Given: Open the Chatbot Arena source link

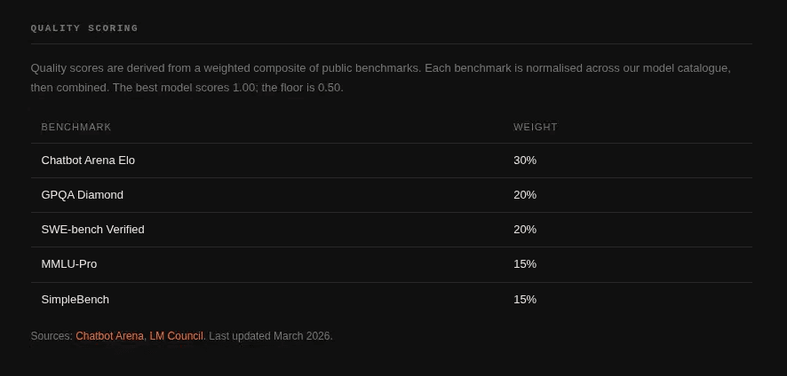Looking at the screenshot, I should 109,336.
